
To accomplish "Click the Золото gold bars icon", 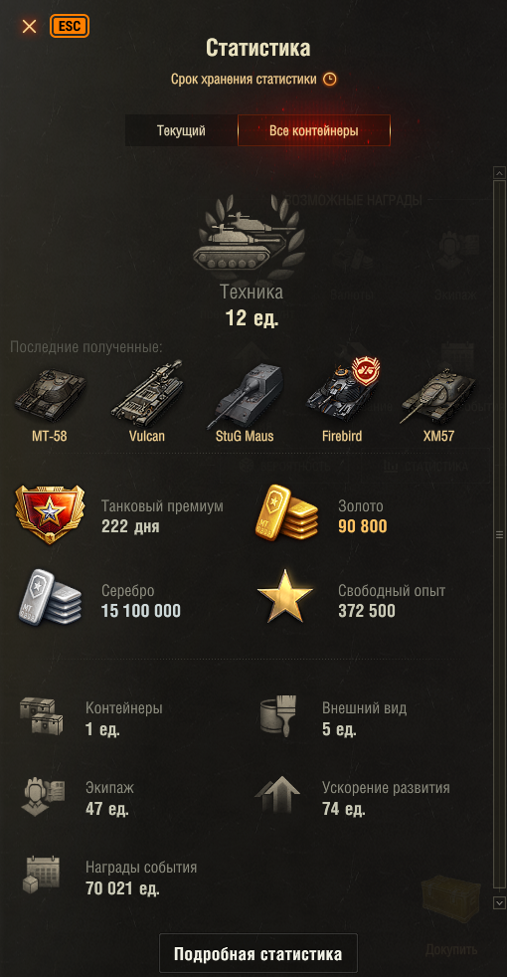I will pos(286,514).
